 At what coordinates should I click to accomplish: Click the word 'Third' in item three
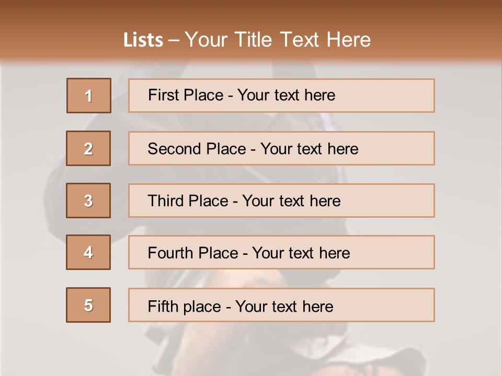point(165,201)
